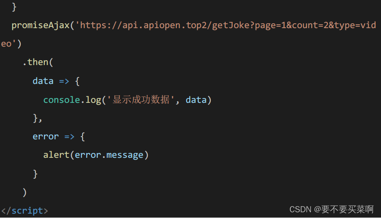Click the '显示成功数据' string literal
The height and width of the screenshot is (218, 381).
[x=141, y=100]
